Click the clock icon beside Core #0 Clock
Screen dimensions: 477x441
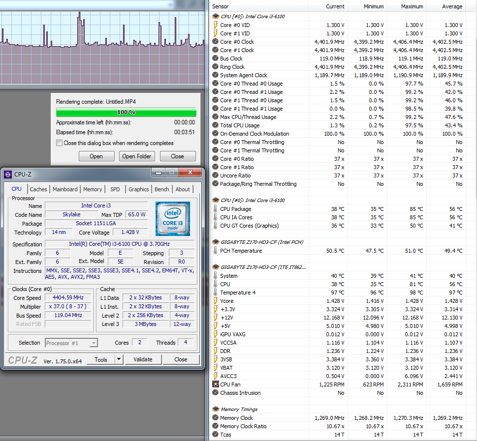pos(216,42)
